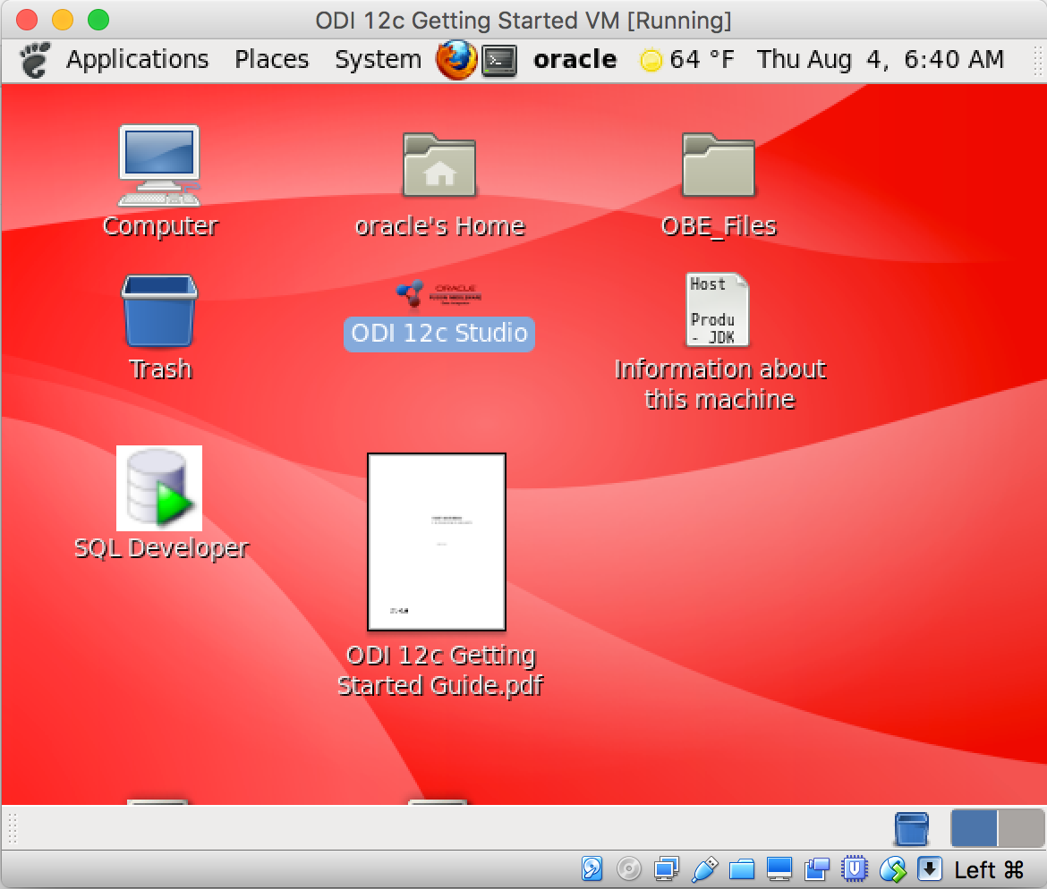Click the VirtualBox keyboard capture arrow icon
Screen dimensions: 1047x889
[x=930, y=869]
